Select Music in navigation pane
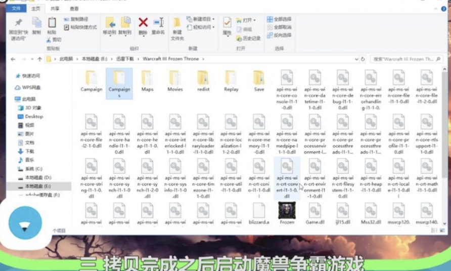451x271 pixels. click(26, 160)
